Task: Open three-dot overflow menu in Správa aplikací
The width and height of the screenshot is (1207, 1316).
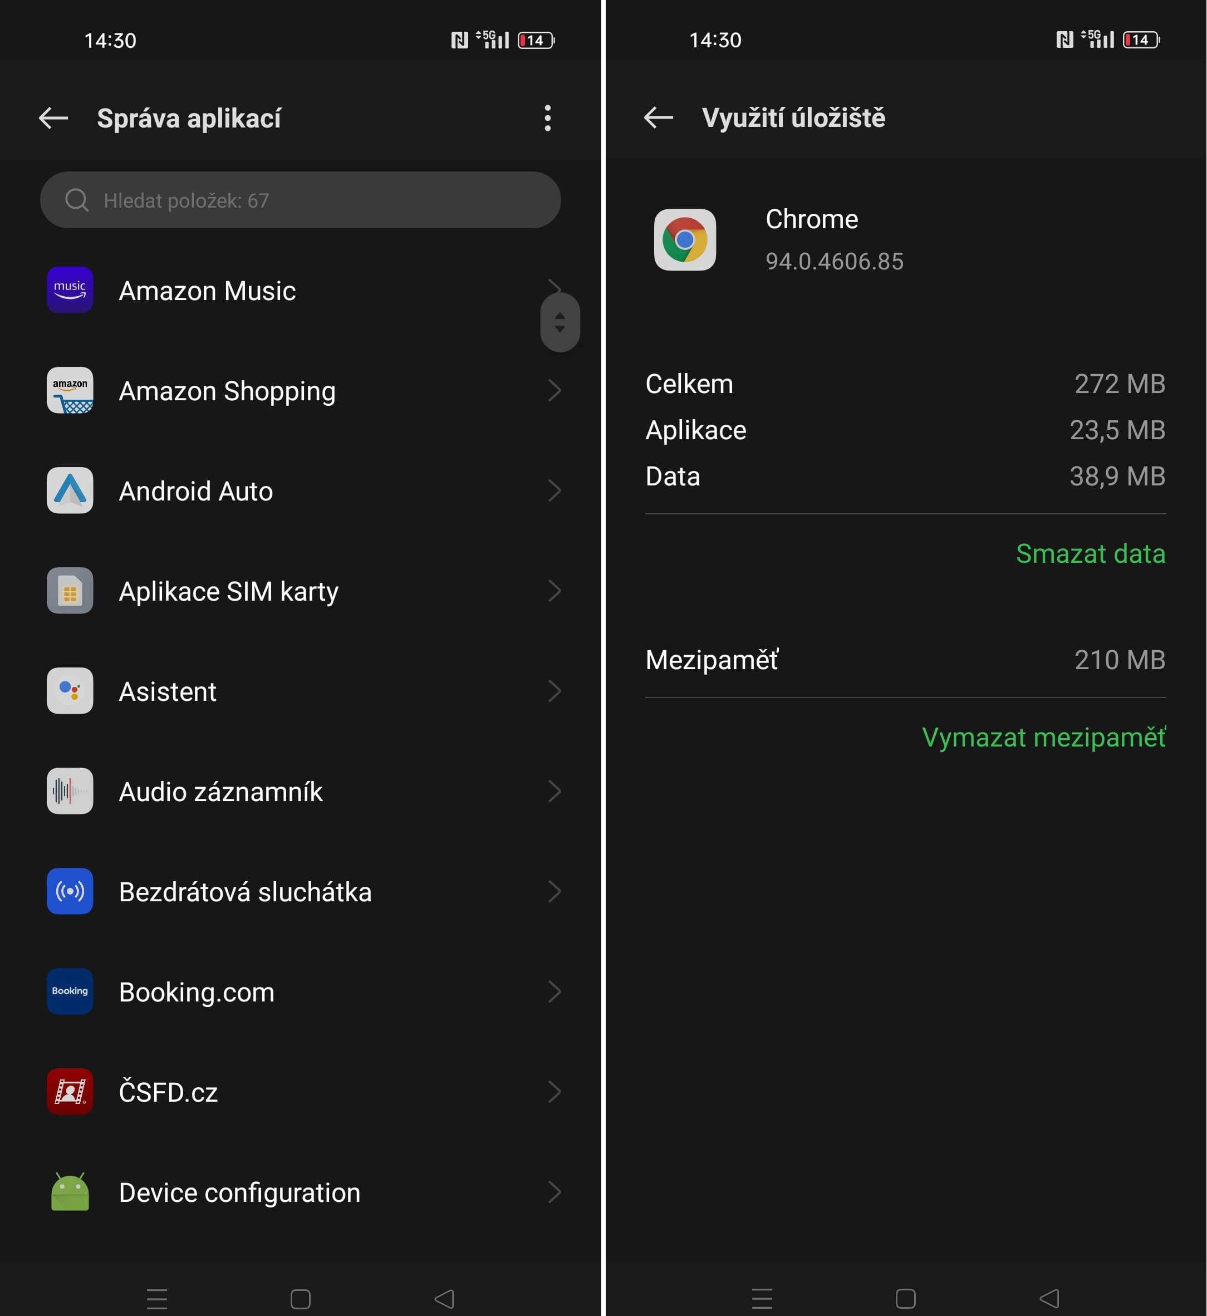Action: (547, 118)
